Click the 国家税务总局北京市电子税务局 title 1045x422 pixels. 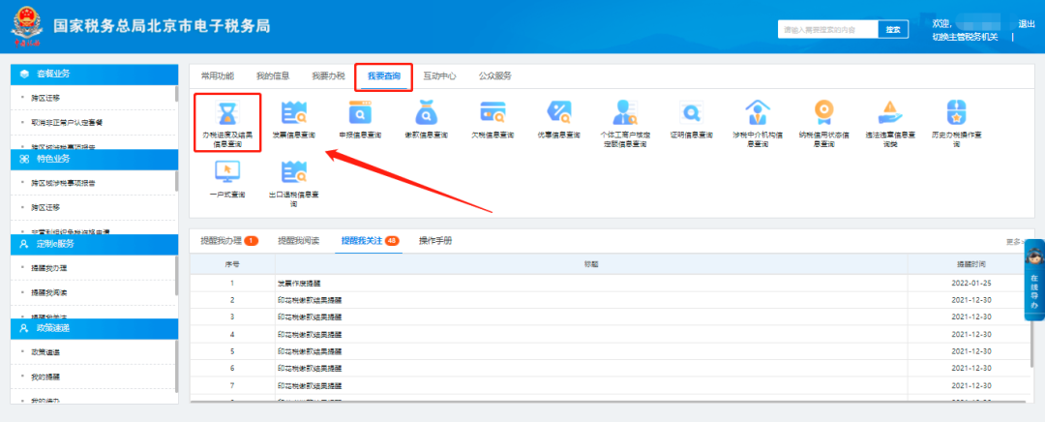pos(162,26)
